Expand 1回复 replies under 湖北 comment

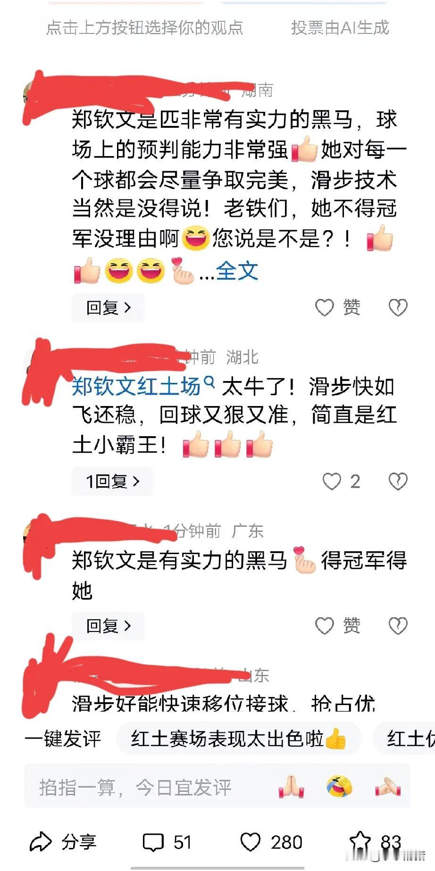tap(112, 481)
